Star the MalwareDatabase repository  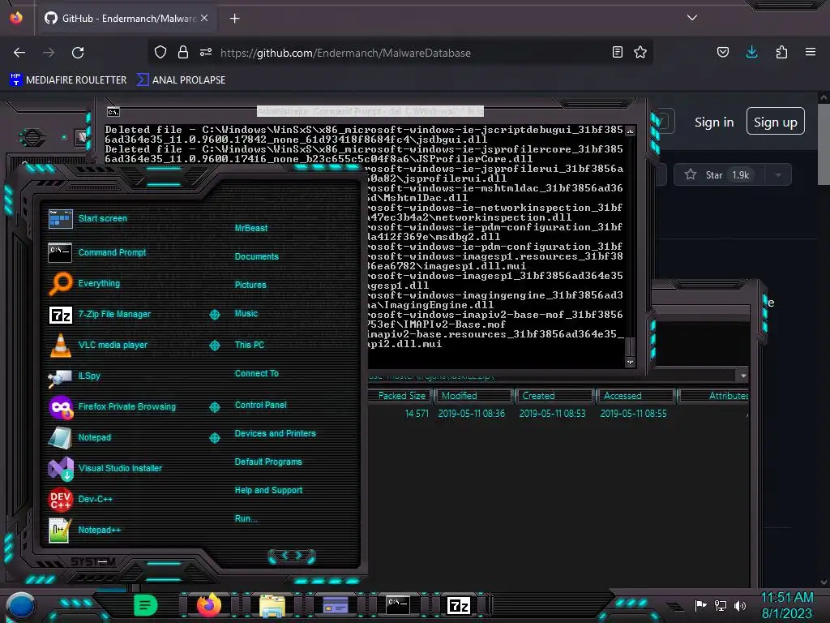717,175
